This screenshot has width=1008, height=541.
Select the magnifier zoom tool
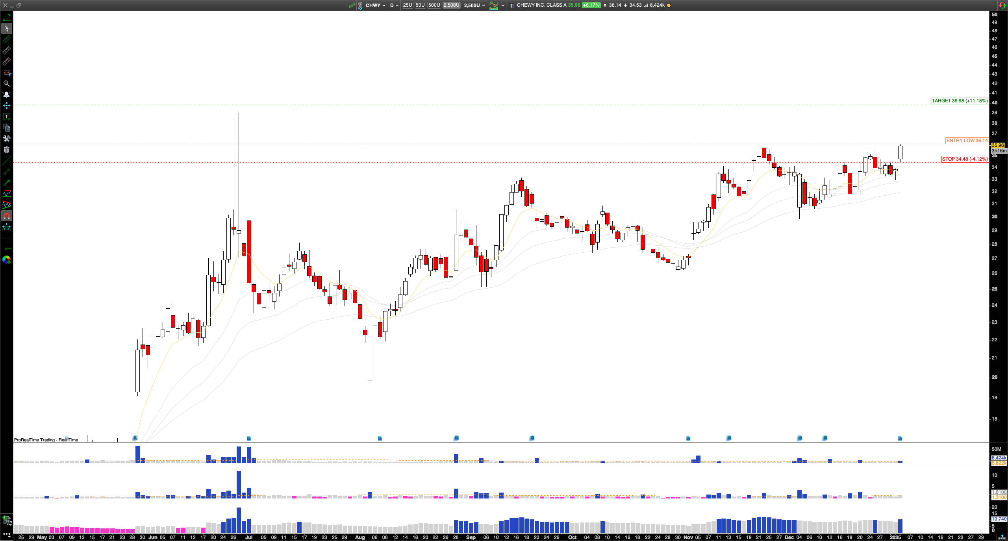pos(6,83)
